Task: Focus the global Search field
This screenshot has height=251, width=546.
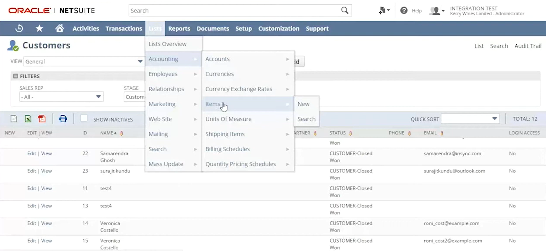Action: click(234, 10)
